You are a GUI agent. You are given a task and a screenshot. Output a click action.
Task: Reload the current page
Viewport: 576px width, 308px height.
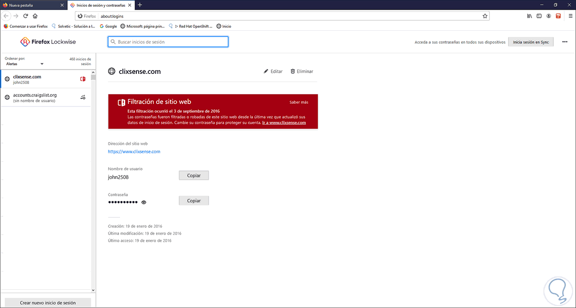[25, 16]
